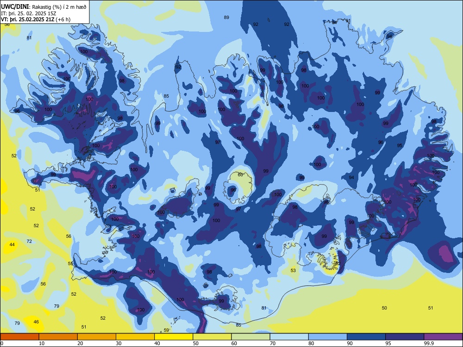The height and width of the screenshot is (347, 463).
Task: Click the "(+6 h)" forecast offset text
Action: tap(63, 19)
